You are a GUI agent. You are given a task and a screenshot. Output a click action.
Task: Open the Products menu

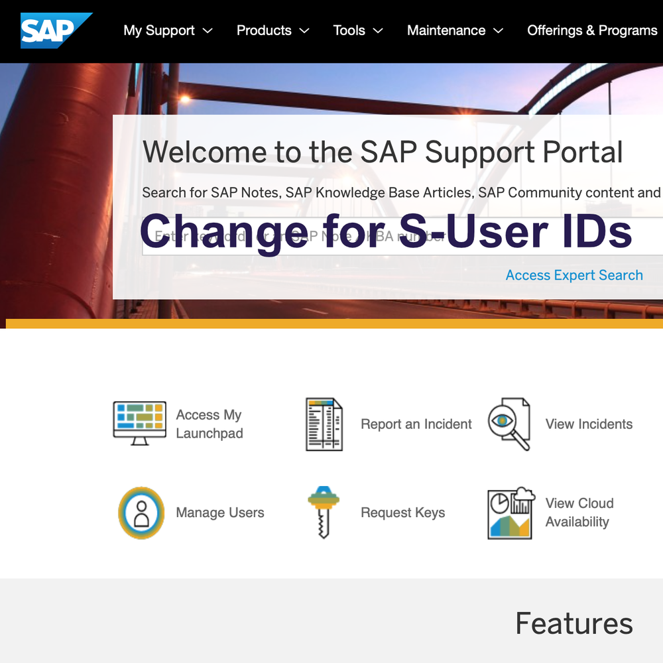(x=264, y=30)
